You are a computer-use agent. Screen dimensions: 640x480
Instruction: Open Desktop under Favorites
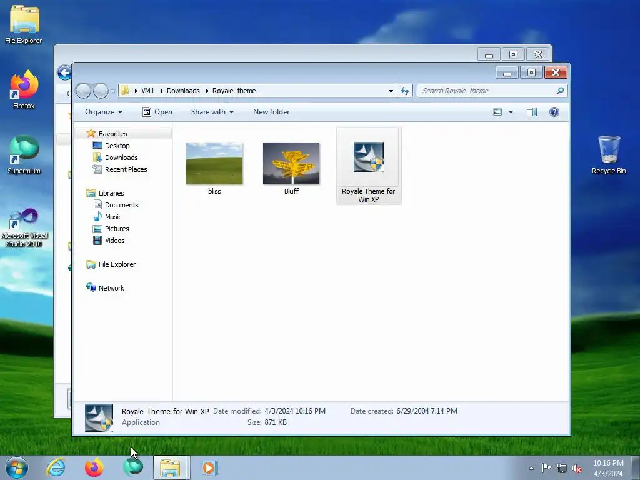coord(117,145)
